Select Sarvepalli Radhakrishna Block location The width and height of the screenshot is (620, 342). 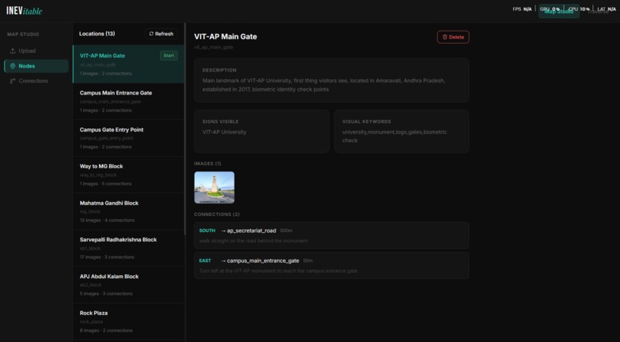(x=128, y=248)
